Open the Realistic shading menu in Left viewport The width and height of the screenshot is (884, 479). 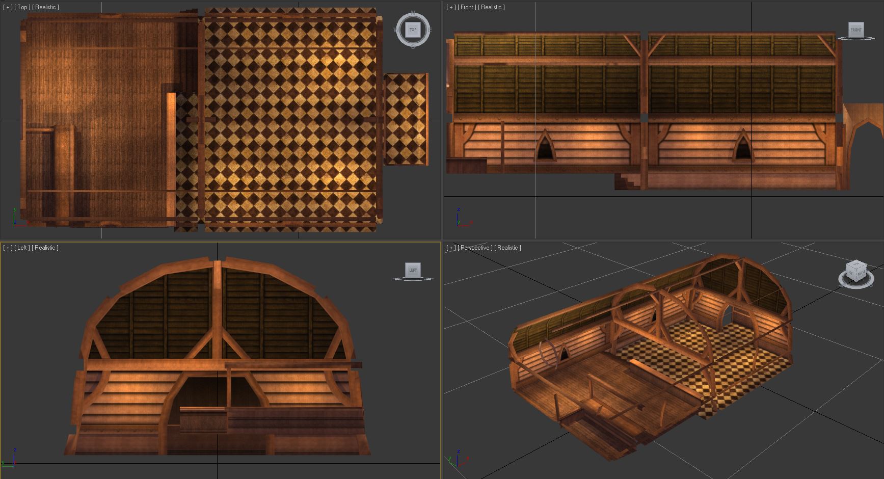[45, 248]
